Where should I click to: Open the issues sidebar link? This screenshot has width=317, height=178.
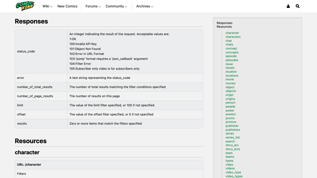click(230, 68)
